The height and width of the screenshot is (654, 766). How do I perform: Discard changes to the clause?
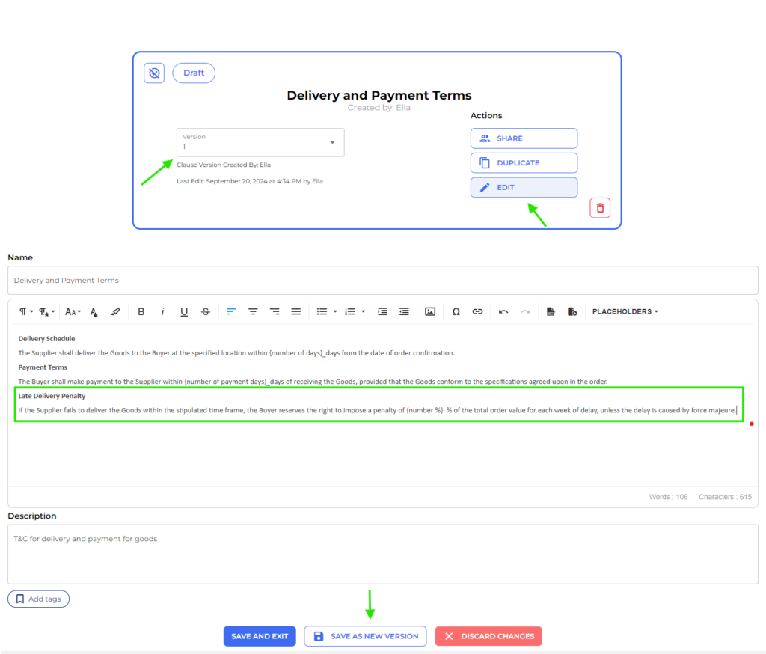point(488,635)
